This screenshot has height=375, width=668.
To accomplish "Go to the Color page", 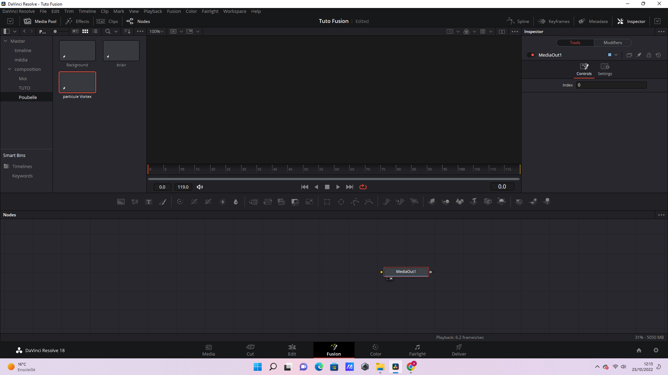I will click(x=375, y=350).
